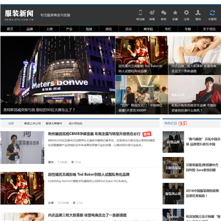This screenshot has width=221, height=221.
Task: Open 关于资讯 in the navigation bar
Action: pyautogui.click(x=209, y=29)
